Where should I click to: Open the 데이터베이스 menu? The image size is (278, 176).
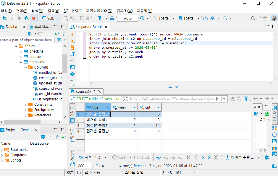(x=99, y=11)
